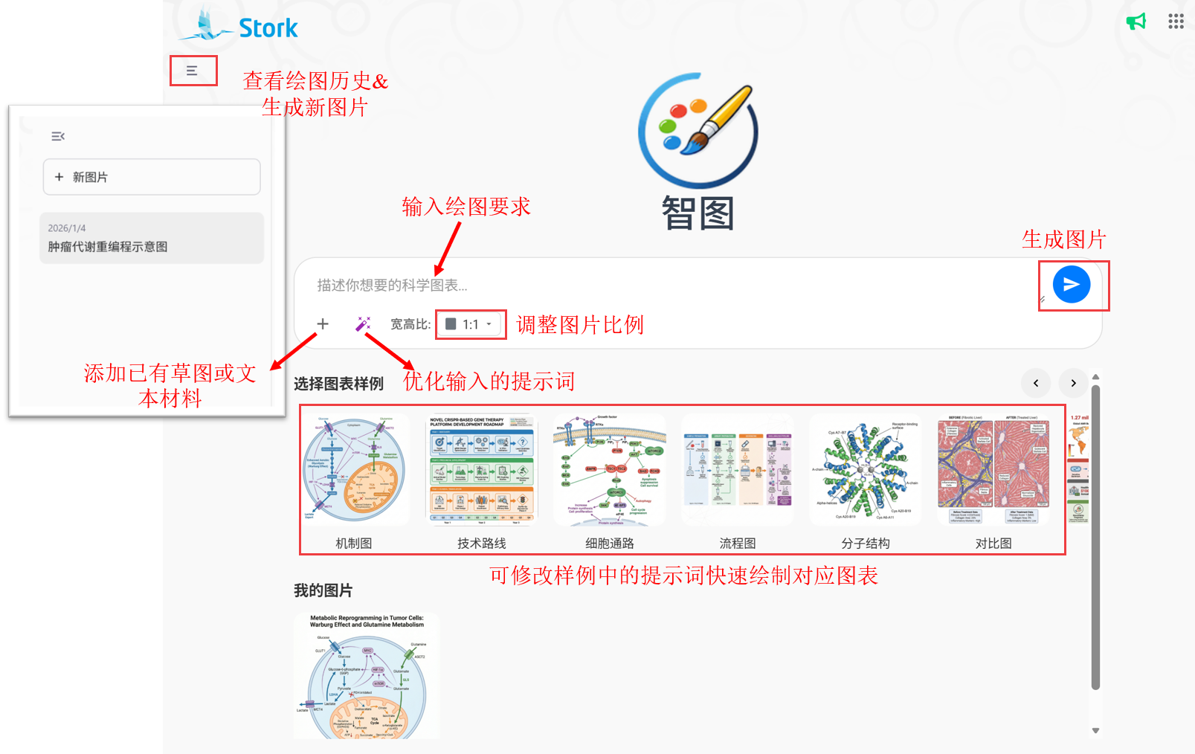This screenshot has width=1195, height=754.
Task: Collapse the sidebar with the fold icon
Action: 58,136
